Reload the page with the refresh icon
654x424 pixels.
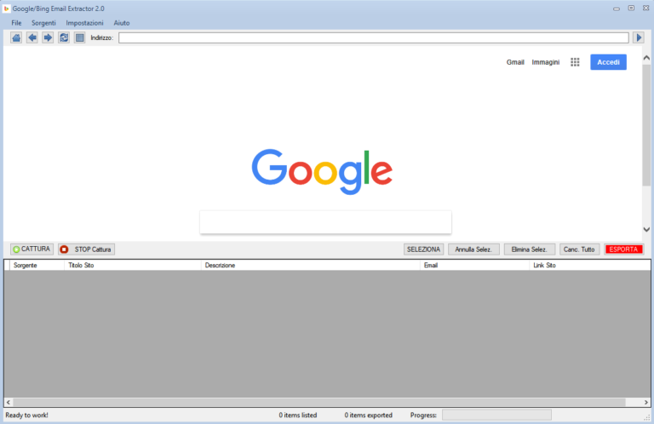point(64,37)
